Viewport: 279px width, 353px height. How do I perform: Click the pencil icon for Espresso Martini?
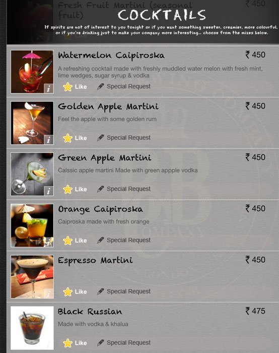[x=101, y=291]
